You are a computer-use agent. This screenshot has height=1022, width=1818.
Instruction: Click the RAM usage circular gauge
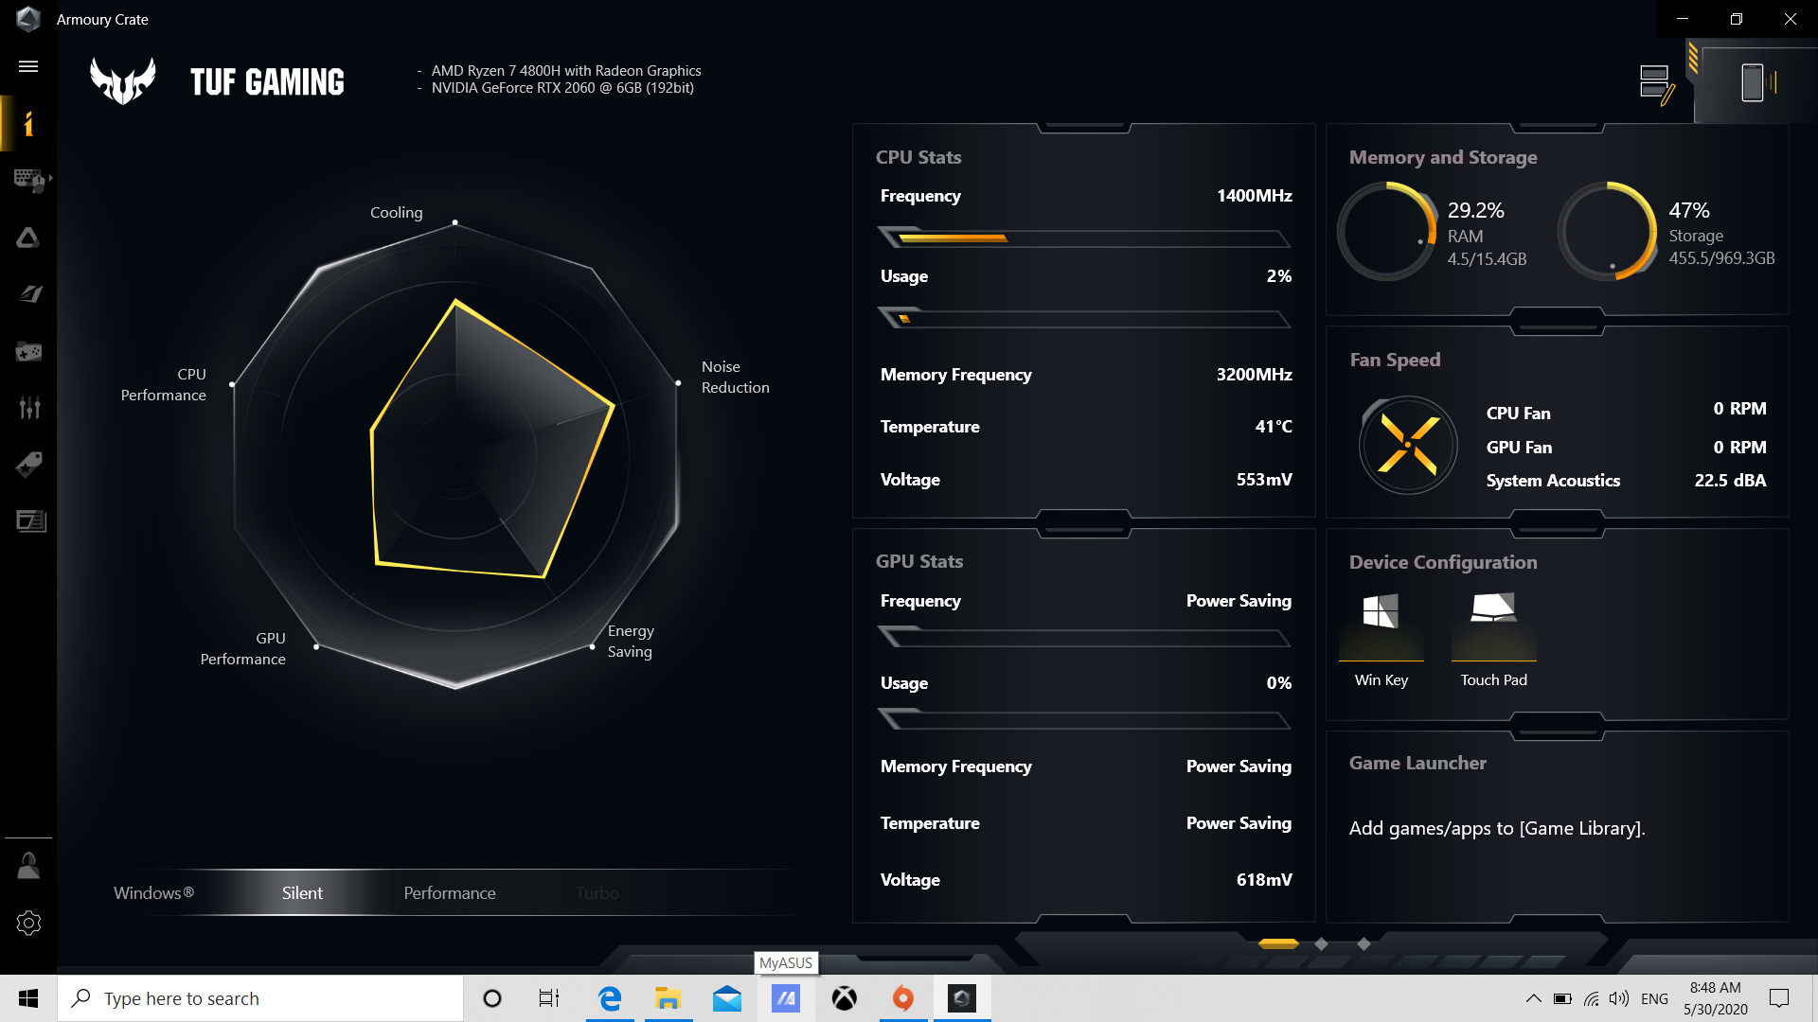pyautogui.click(x=1387, y=231)
